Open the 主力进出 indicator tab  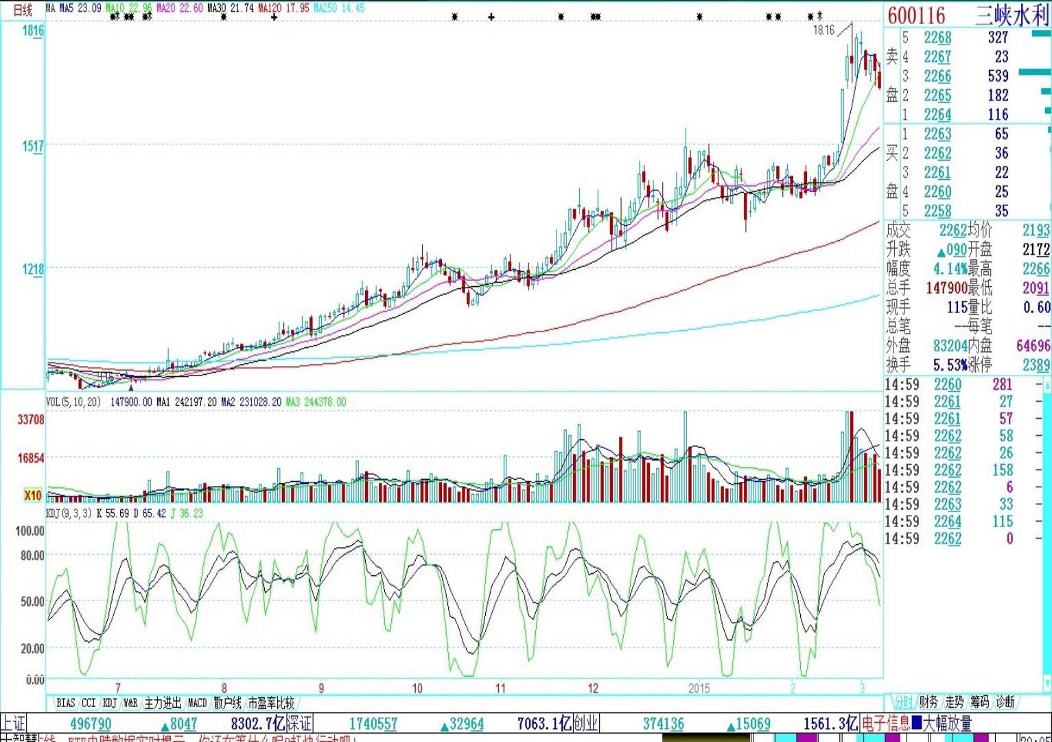pos(163,703)
